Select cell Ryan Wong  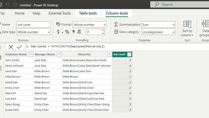19,104
